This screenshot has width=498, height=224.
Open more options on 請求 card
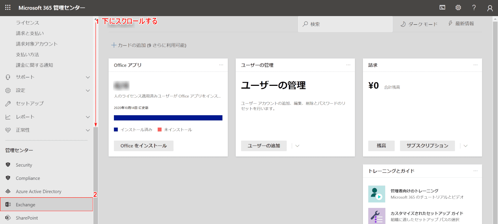pyautogui.click(x=476, y=65)
